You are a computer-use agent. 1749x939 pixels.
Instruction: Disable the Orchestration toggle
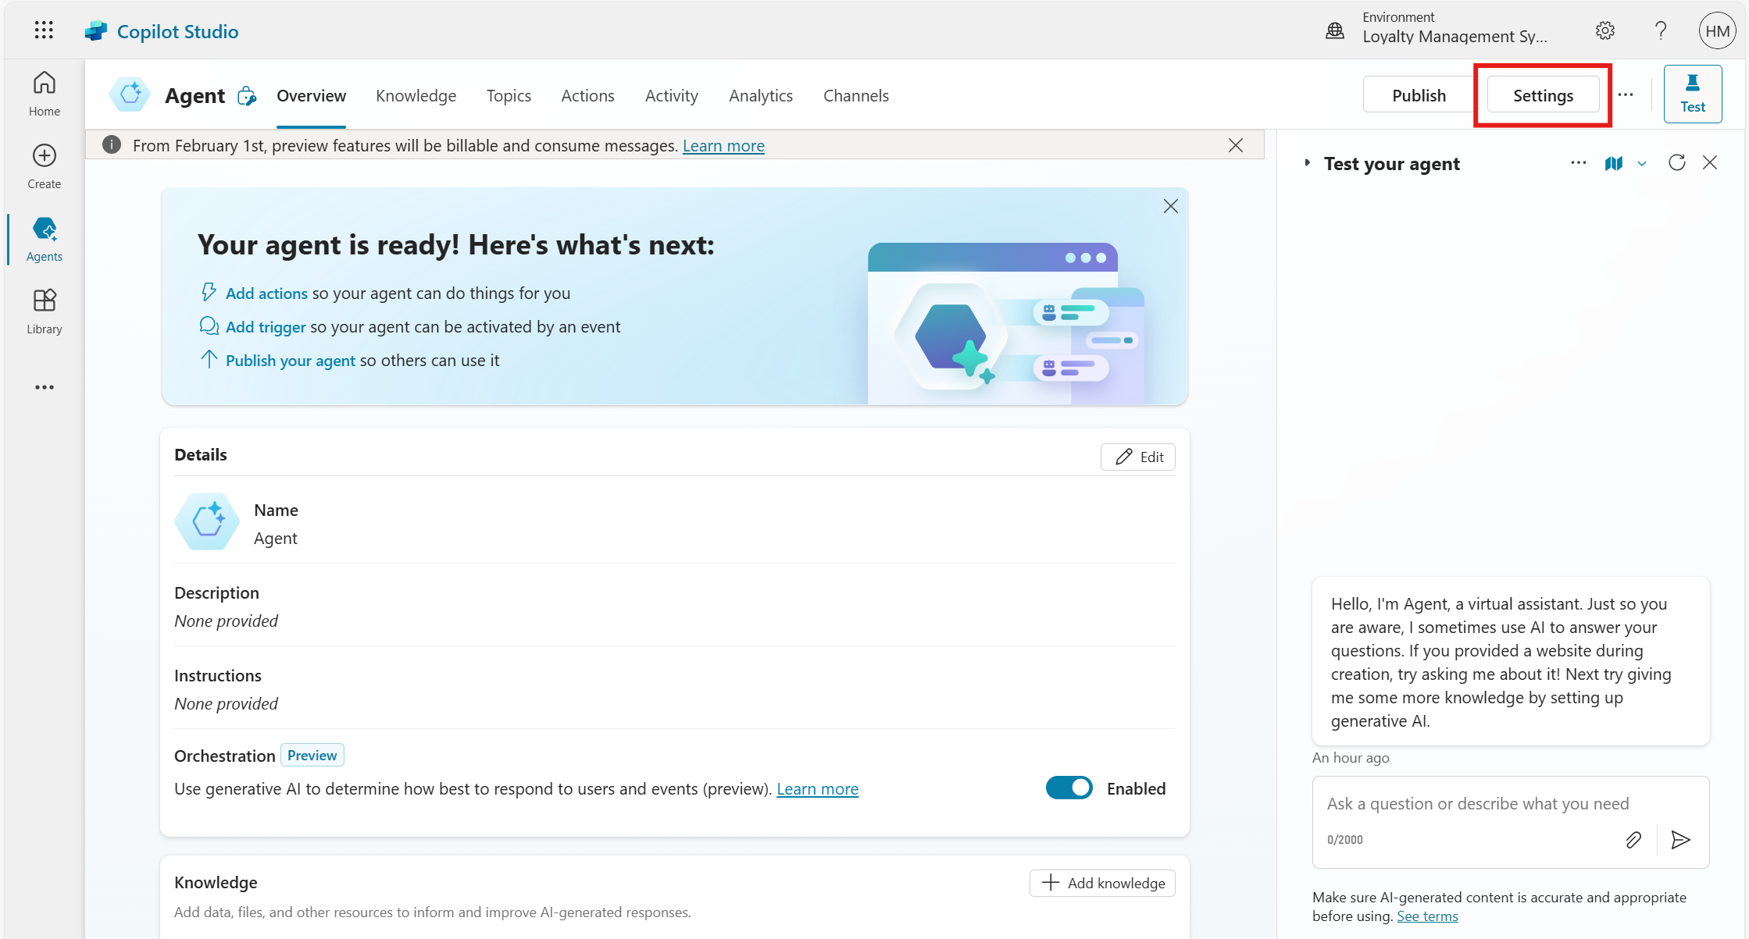[1069, 788]
